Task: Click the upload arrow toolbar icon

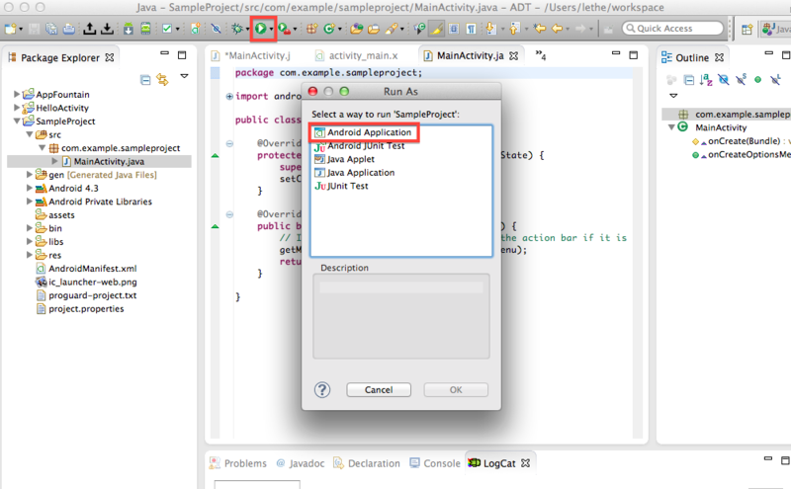Action: [90, 29]
